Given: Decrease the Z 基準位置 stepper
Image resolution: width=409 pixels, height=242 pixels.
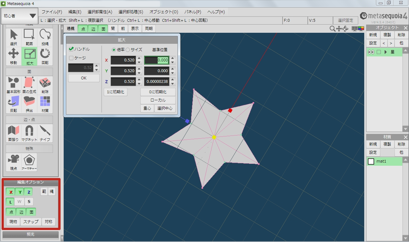Looking at the screenshot, I should [x=172, y=84].
